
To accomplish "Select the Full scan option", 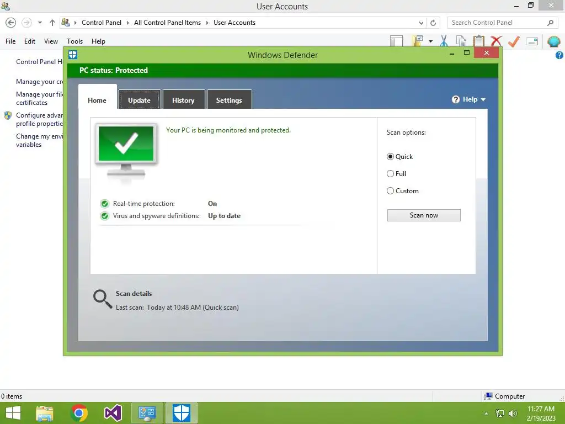I will 396,174.
